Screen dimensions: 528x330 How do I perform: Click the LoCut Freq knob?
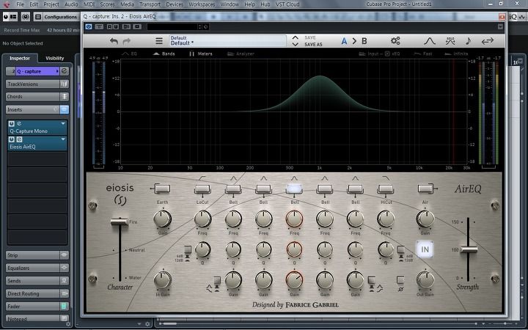202,219
